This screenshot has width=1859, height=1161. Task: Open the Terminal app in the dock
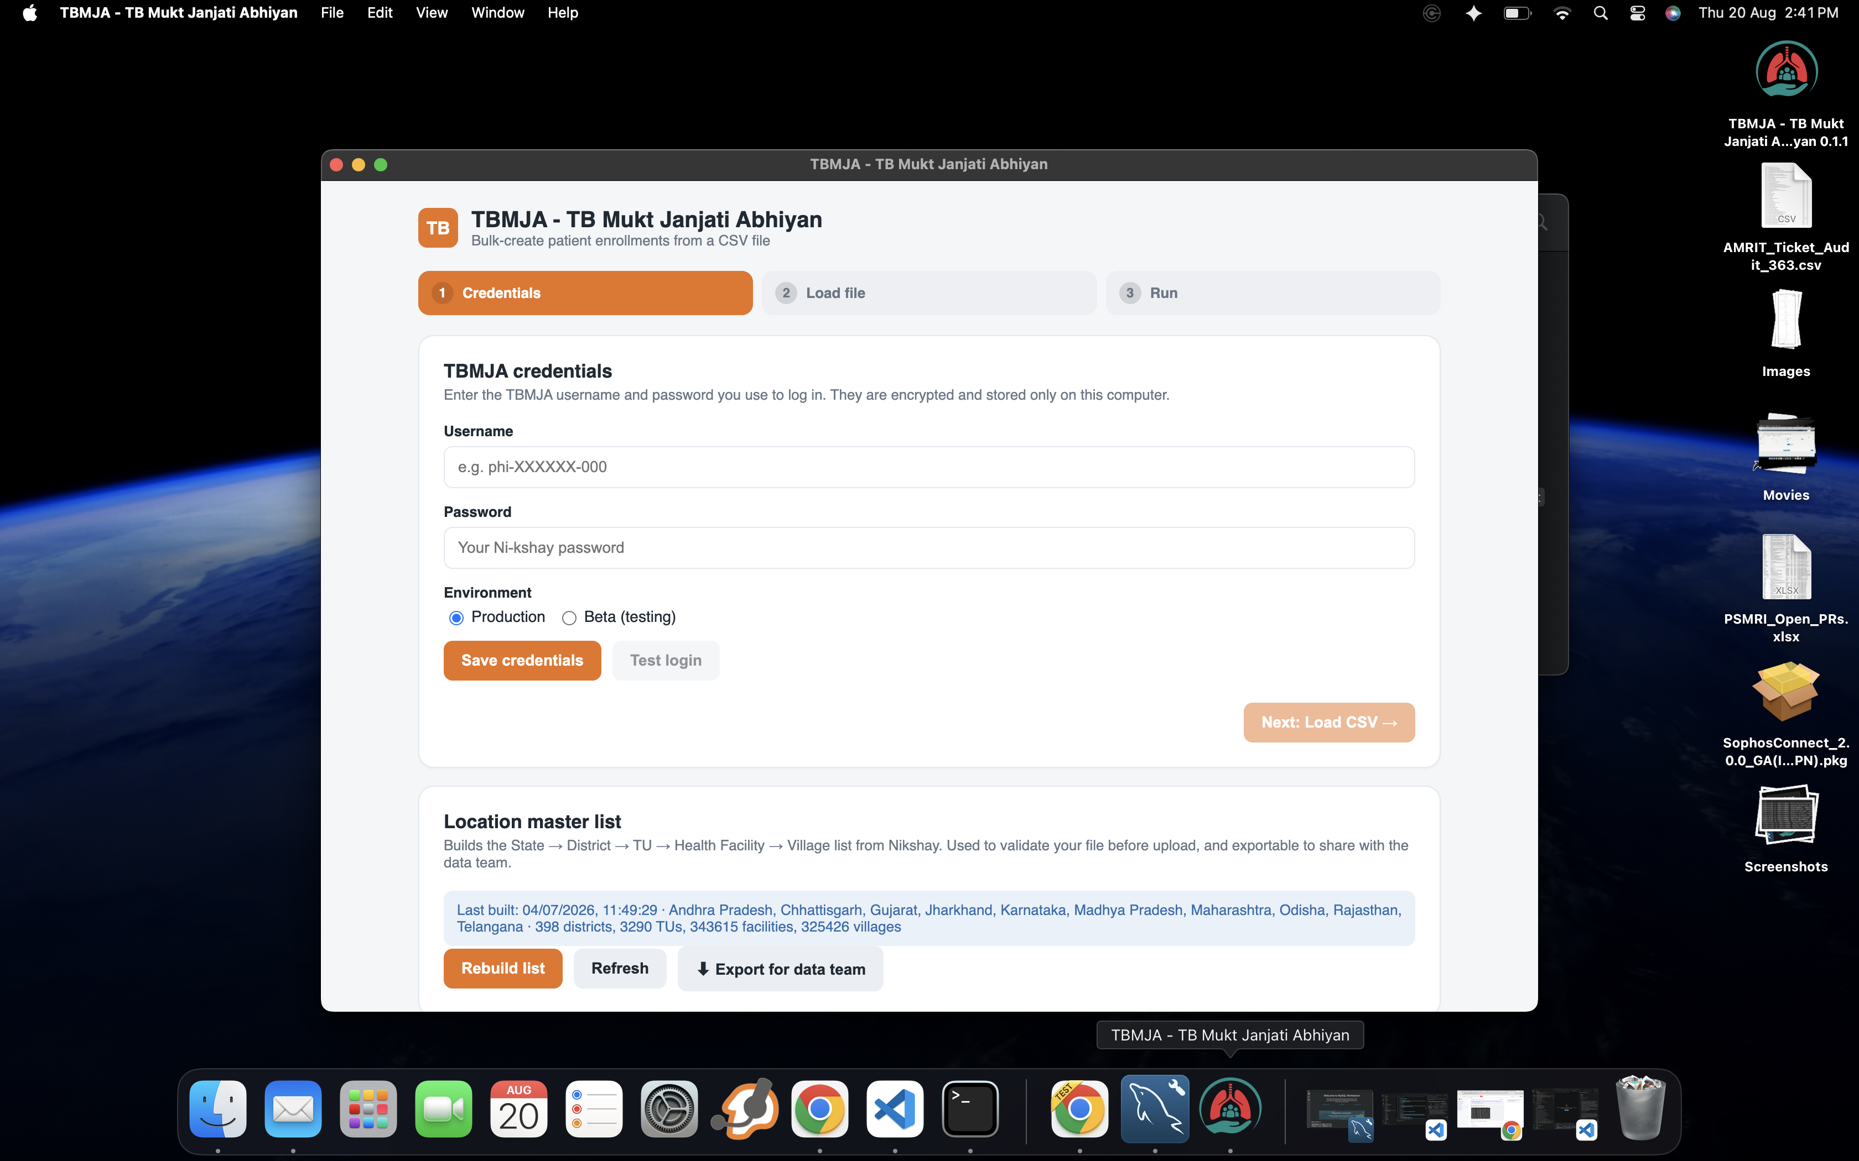[971, 1109]
